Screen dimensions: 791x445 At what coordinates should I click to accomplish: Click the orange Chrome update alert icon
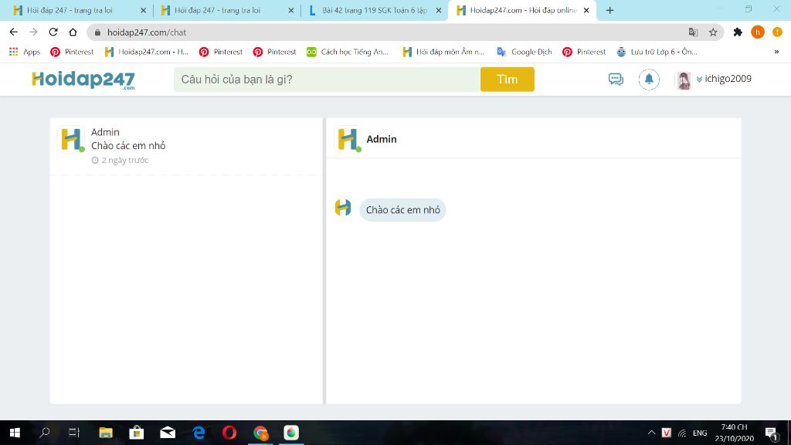click(777, 32)
